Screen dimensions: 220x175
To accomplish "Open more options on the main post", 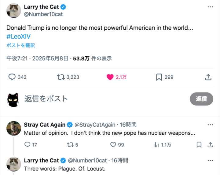I will [x=210, y=7].
